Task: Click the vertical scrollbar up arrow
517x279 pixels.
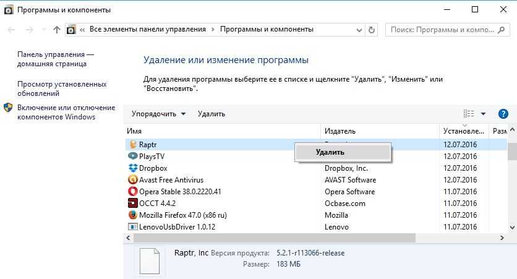Action: pos(512,130)
